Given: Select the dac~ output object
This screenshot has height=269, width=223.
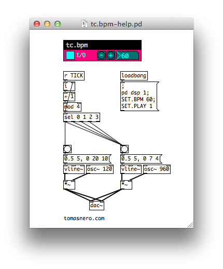Looking at the screenshot, I should (96, 206).
